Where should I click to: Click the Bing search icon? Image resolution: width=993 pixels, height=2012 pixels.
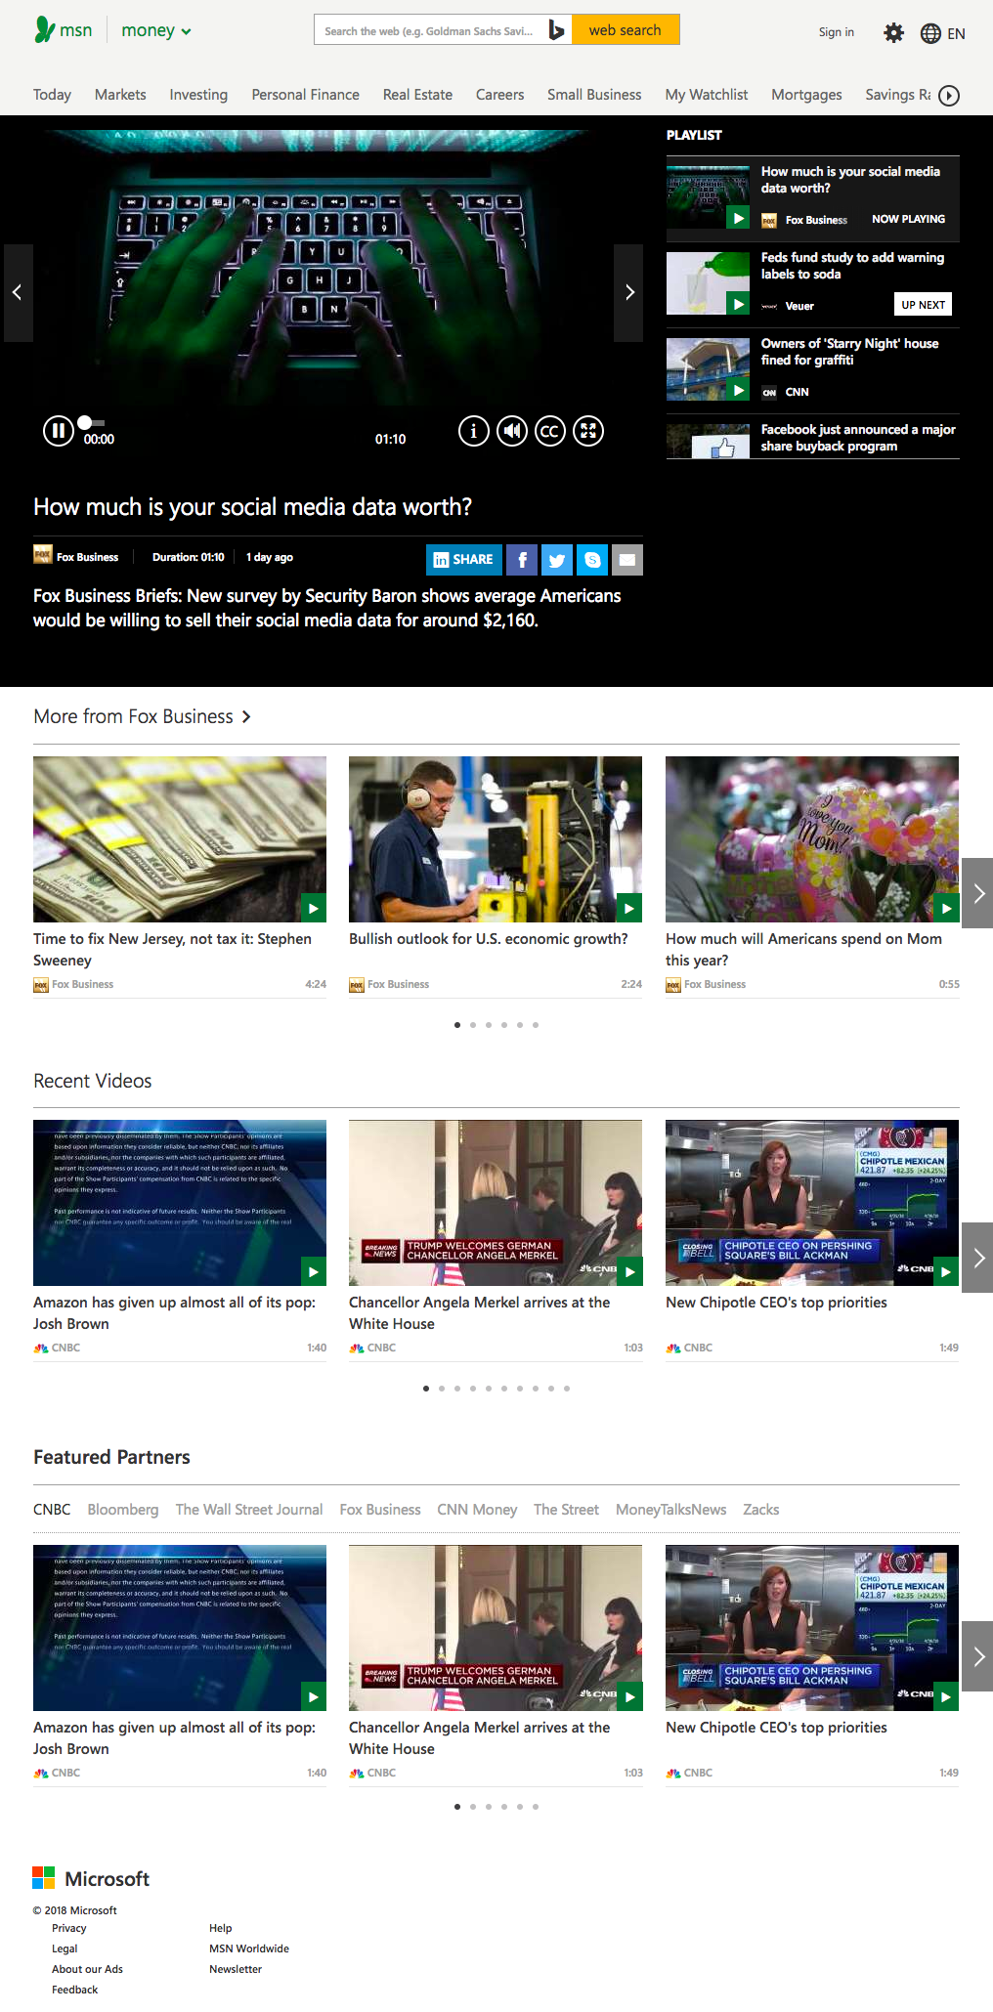point(556,30)
